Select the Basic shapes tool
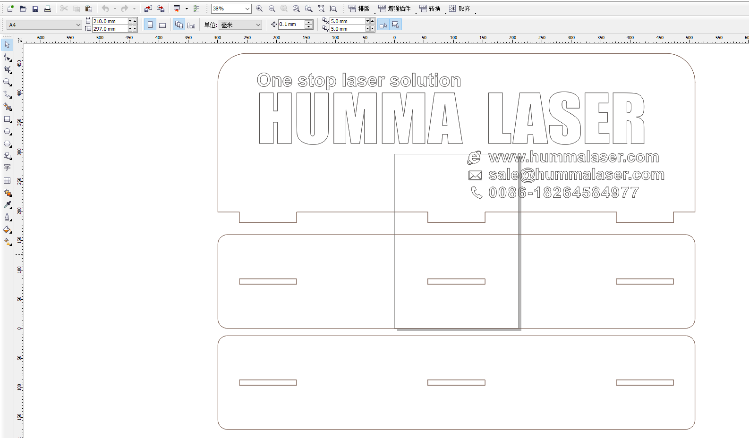749x438 pixels. [7, 156]
